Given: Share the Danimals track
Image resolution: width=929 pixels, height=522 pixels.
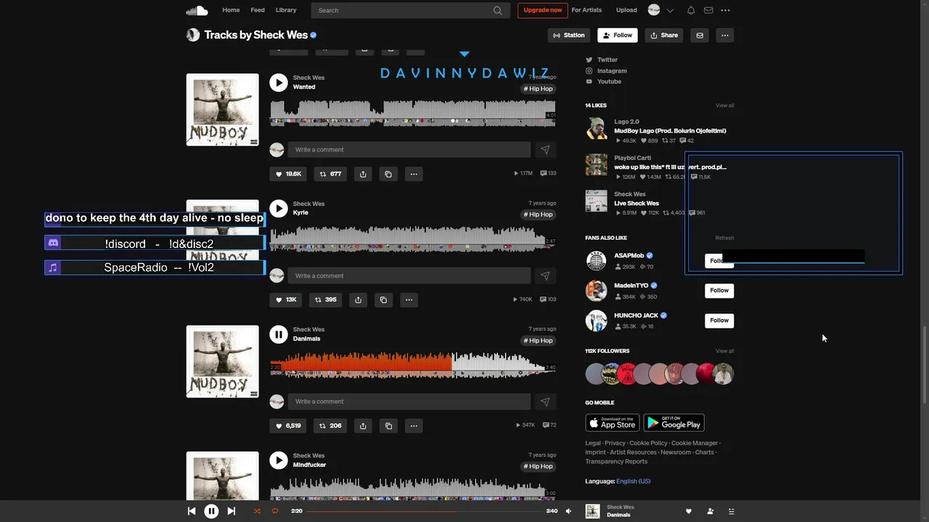Looking at the screenshot, I should coord(363,426).
